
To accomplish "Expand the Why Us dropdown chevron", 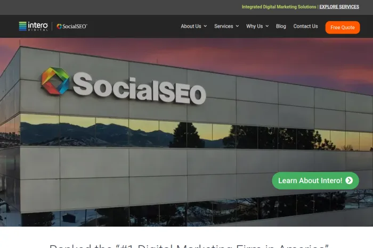I will click(x=267, y=26).
